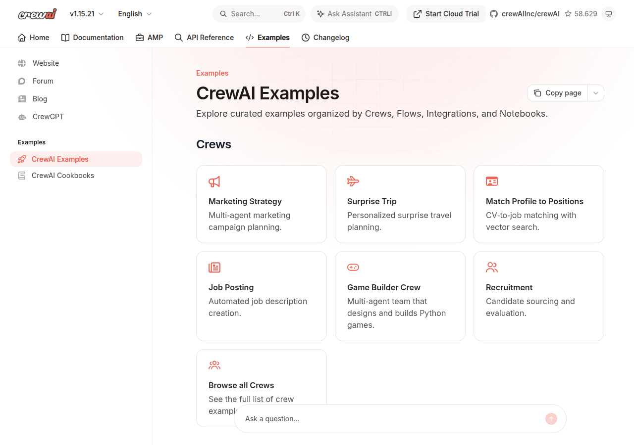
Task: Open the Browse all Crews card
Action: tap(262, 388)
